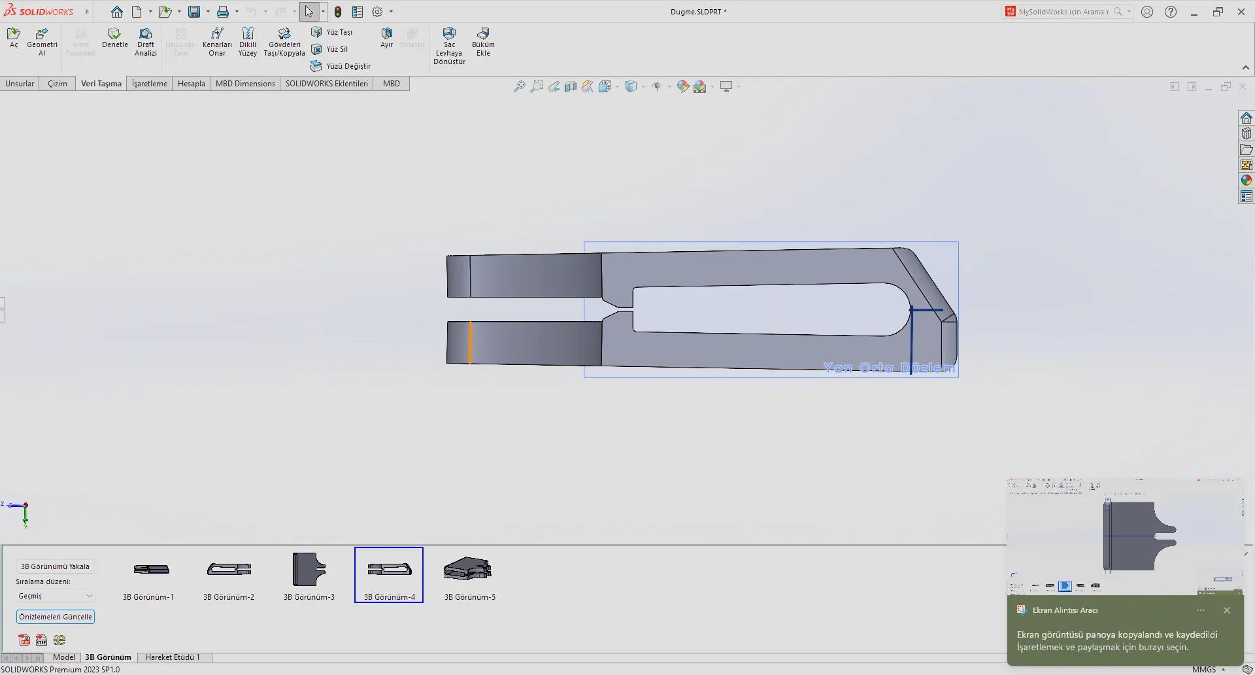Open Apply Scene icon
This screenshot has height=675, width=1255.
point(700,86)
